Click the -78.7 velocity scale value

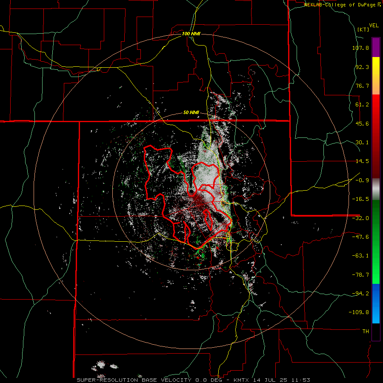[x=360, y=275]
